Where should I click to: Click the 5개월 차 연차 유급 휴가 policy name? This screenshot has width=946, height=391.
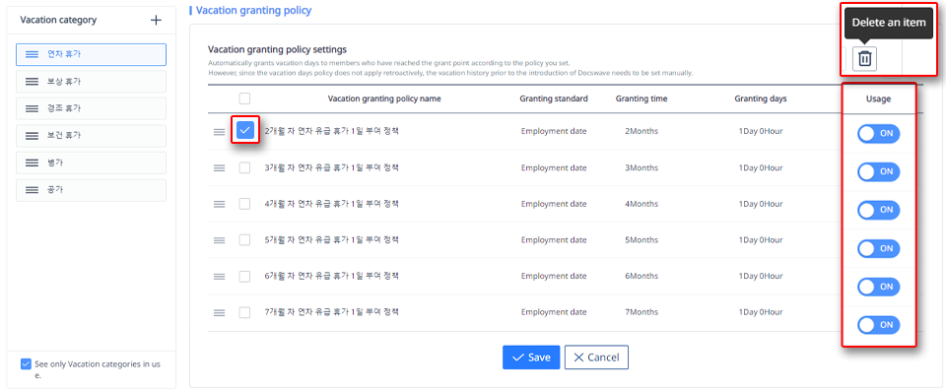[332, 240]
